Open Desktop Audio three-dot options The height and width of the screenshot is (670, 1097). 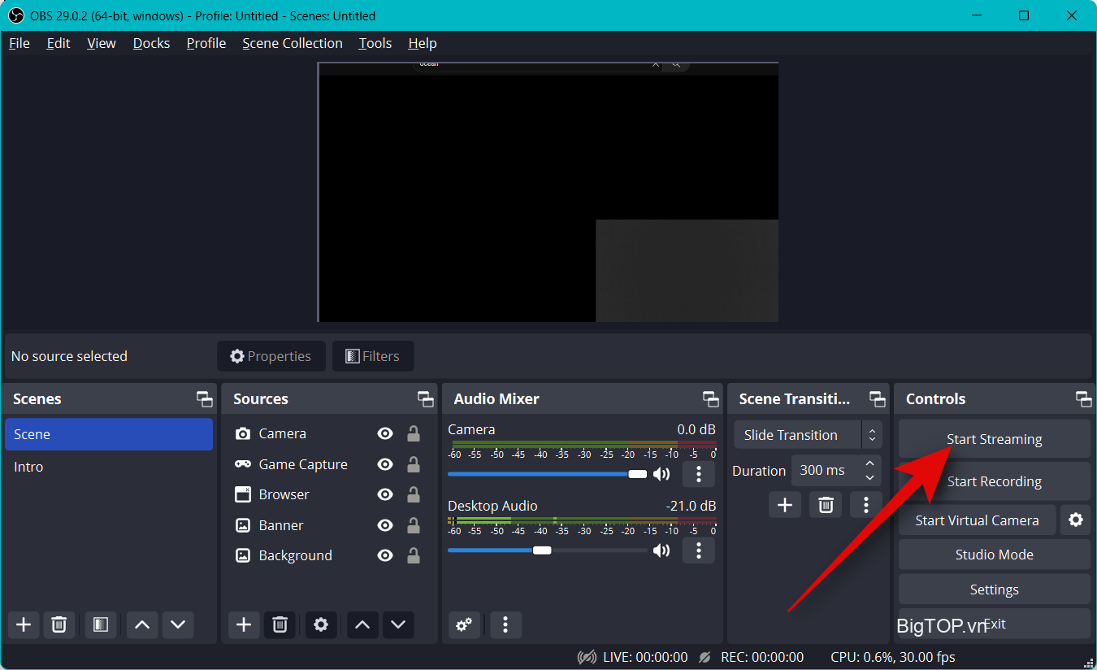tap(698, 550)
